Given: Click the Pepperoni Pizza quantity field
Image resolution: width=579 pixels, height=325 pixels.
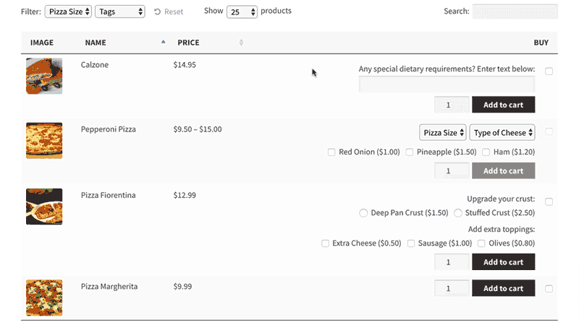Looking at the screenshot, I should click(452, 171).
